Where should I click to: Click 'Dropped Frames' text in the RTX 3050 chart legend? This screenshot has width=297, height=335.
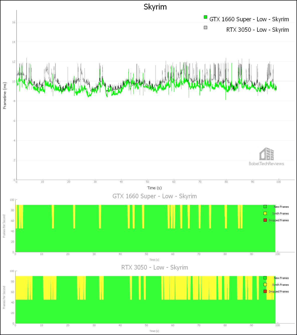tap(279, 291)
